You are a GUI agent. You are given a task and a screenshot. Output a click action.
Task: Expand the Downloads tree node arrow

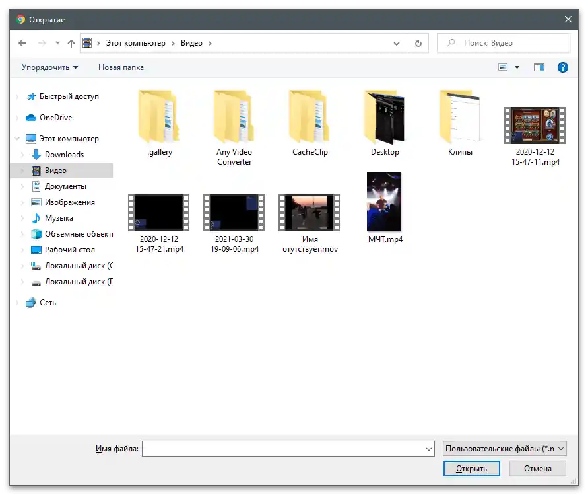tap(22, 155)
